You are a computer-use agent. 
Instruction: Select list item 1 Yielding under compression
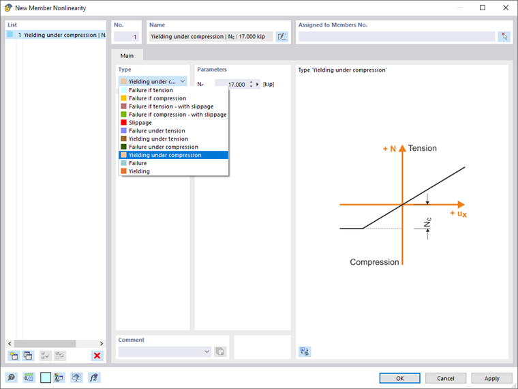coord(56,35)
